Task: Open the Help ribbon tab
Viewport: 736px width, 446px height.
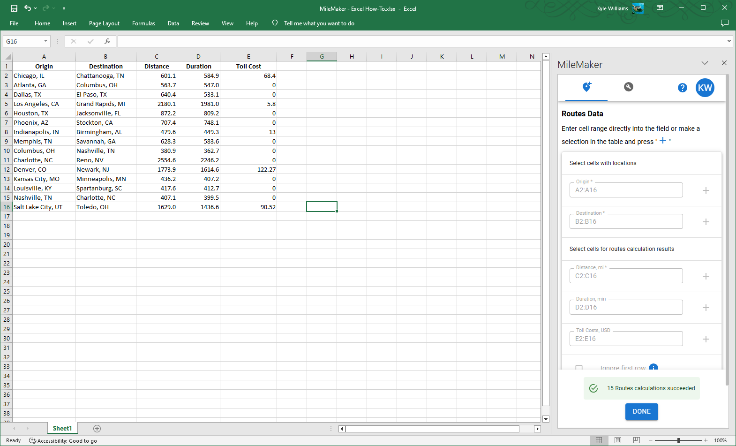Action: [x=252, y=23]
